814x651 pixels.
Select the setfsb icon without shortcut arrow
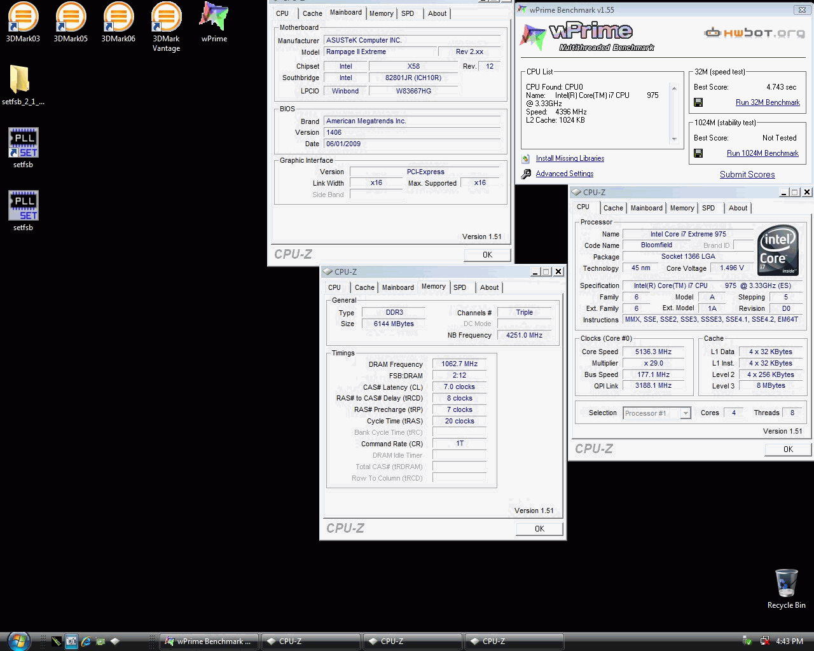coord(23,211)
